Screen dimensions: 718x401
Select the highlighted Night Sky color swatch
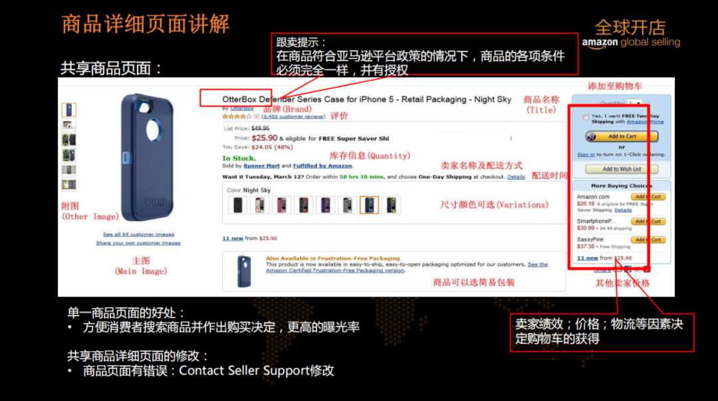(x=369, y=205)
